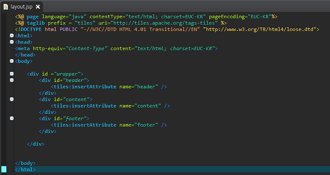Screen dimensions: 330x175
Task: Collapse the <html> fold marker
Action: [12, 36]
